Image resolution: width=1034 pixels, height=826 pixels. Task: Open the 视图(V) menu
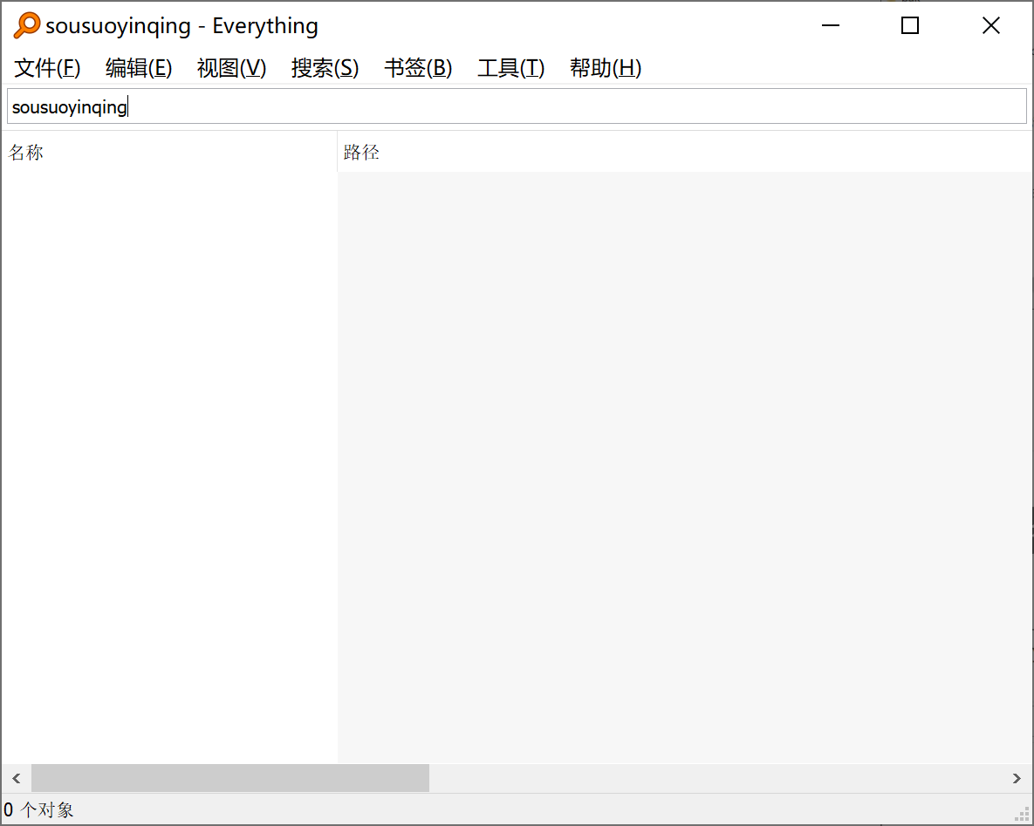point(231,68)
